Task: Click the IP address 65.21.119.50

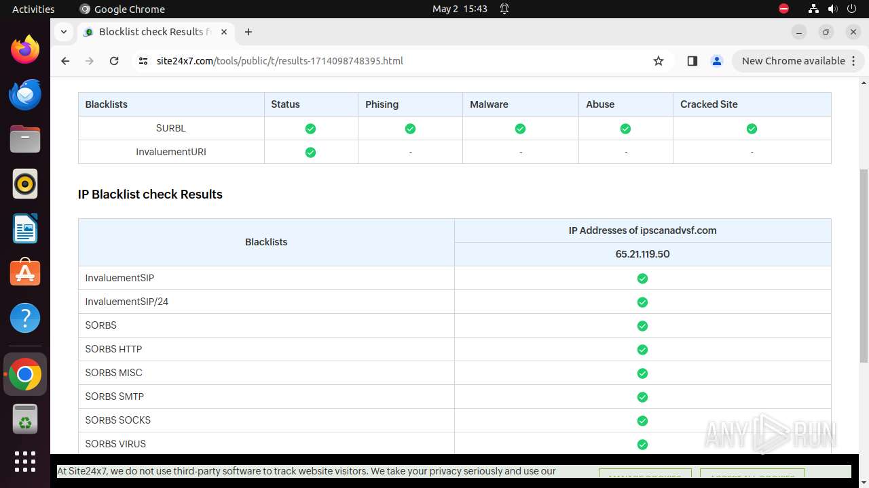Action: (x=642, y=254)
